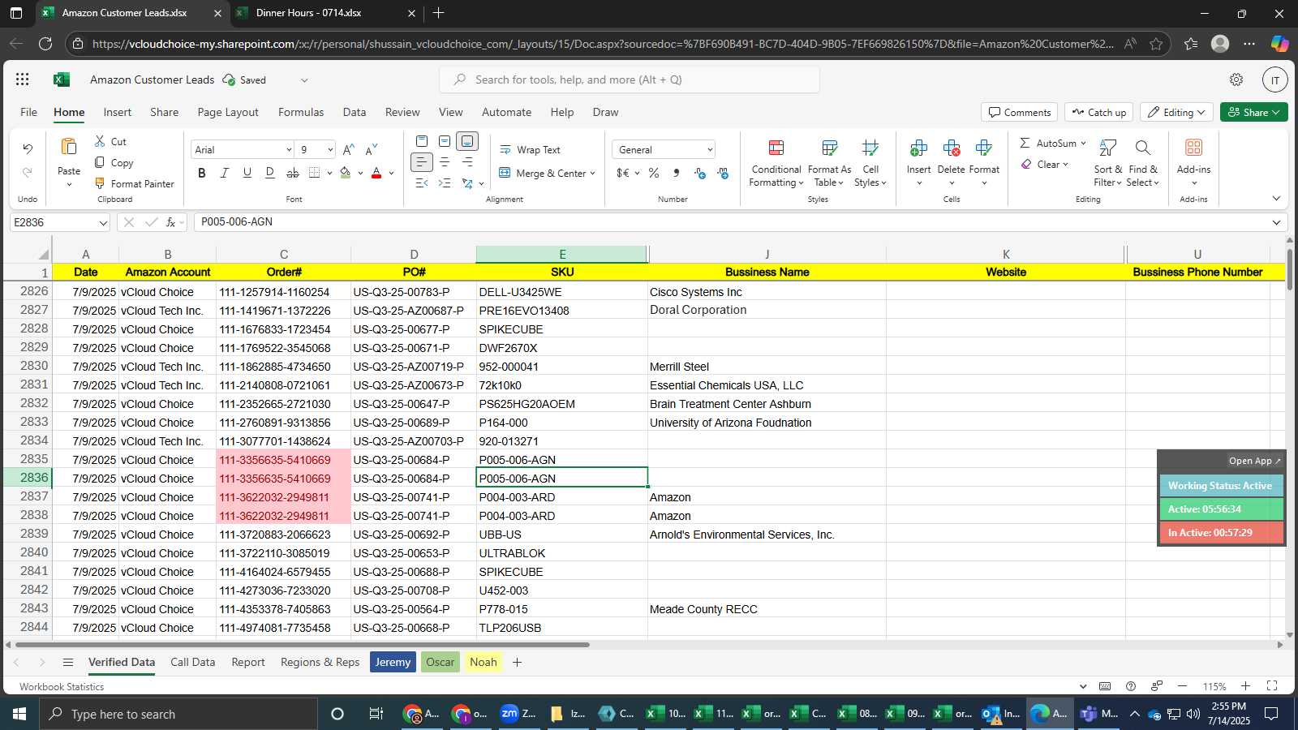The width and height of the screenshot is (1298, 730).
Task: Switch to the Jeremy sheet tab
Action: point(393,662)
